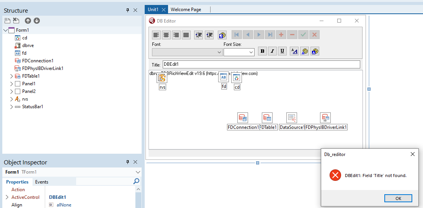423x208 pixels.
Task: Switch to the Properties tab
Action: [x=17, y=182]
